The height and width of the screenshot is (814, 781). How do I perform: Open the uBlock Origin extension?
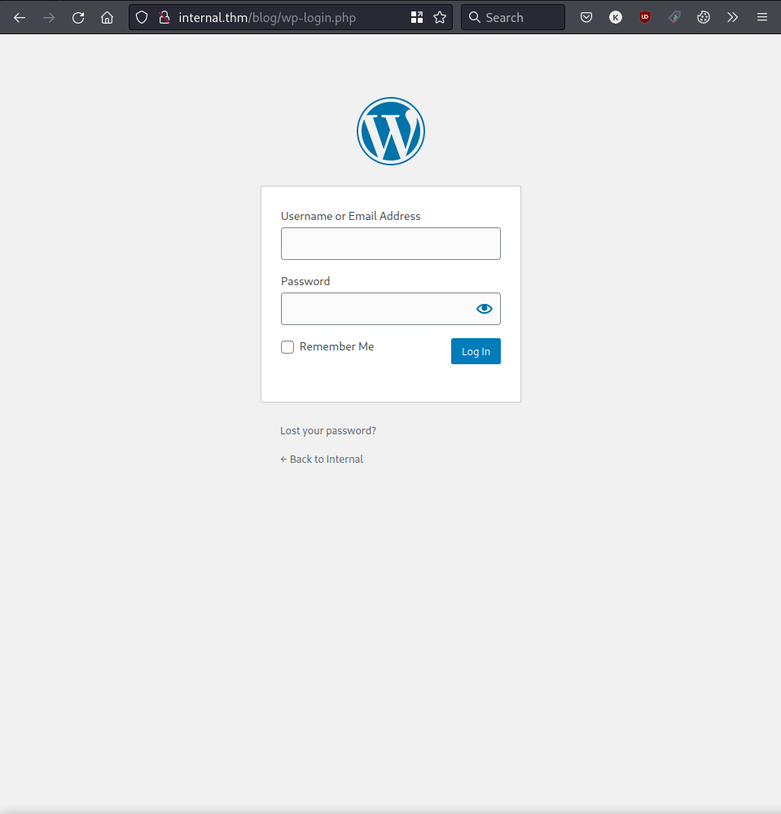pos(645,18)
